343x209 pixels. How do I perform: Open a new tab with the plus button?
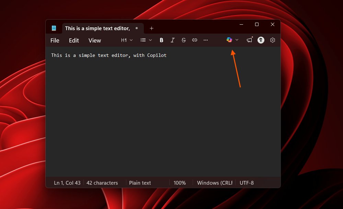click(151, 28)
